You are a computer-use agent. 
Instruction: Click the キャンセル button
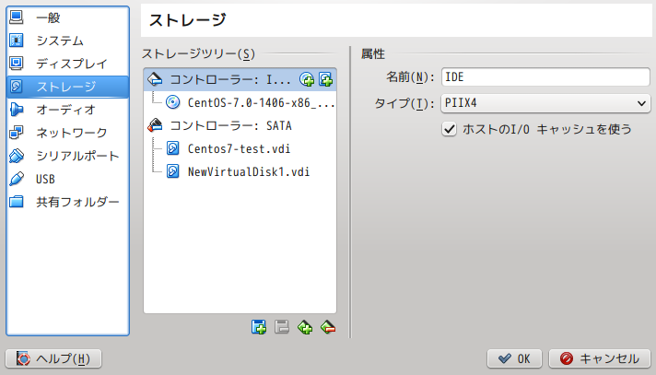(600, 358)
